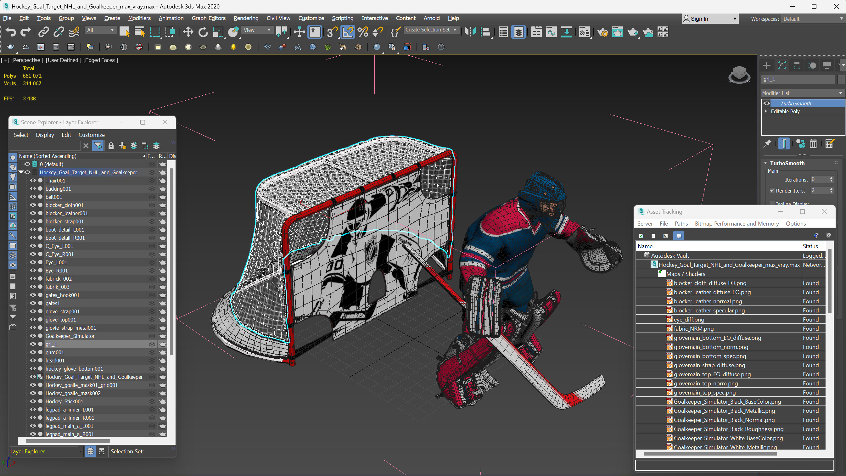Open the Modifiers menu
This screenshot has height=476, width=846.
pos(139,18)
